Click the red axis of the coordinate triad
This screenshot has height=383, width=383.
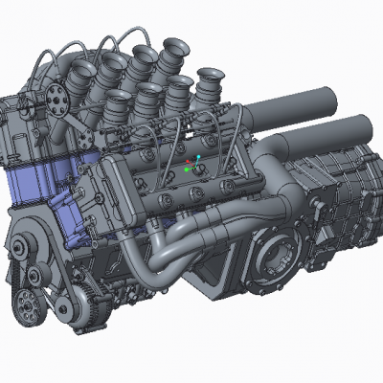click(190, 164)
